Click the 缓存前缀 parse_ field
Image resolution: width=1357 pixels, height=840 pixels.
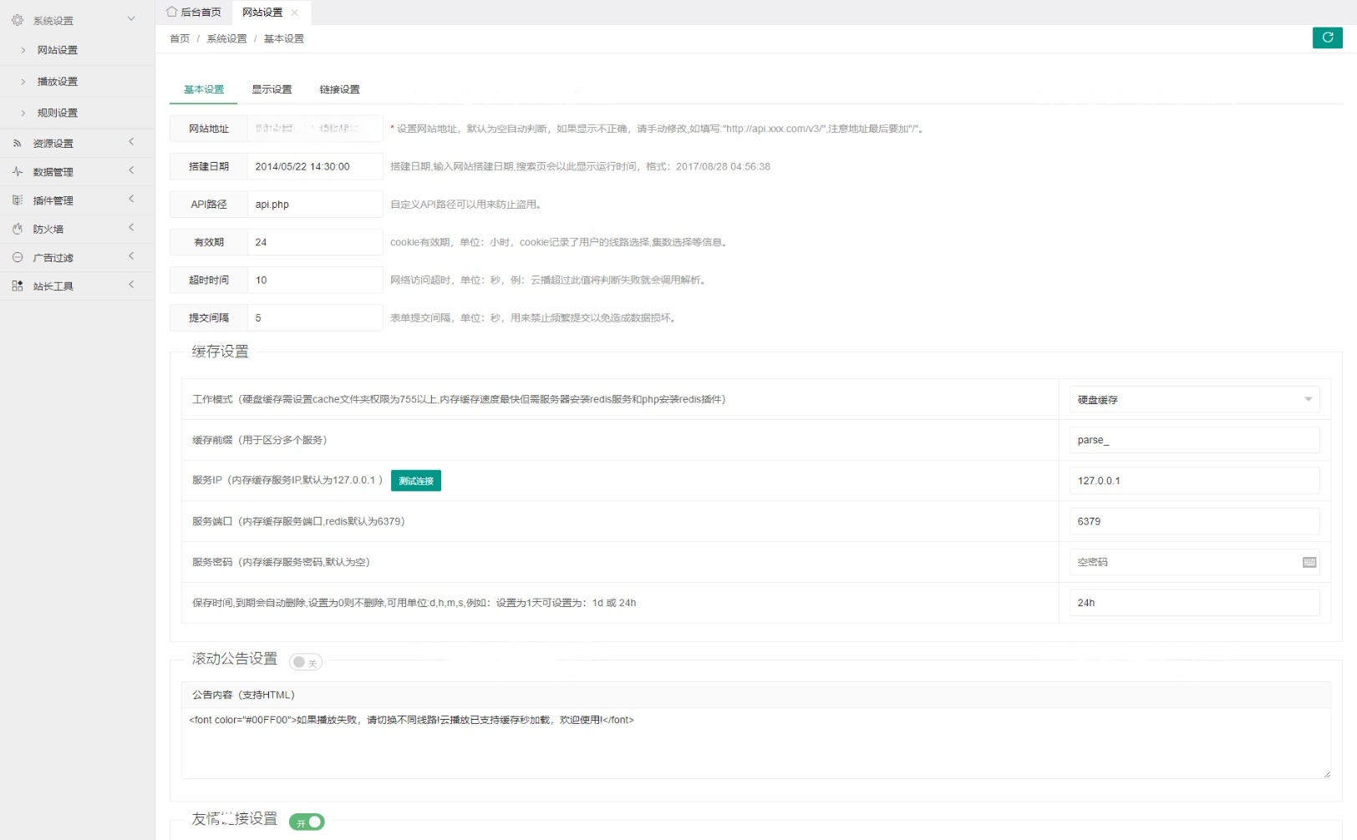click(1195, 440)
